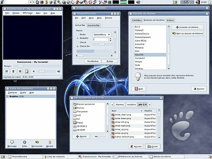Skip to previous track in the media player
The height and width of the screenshot is (159, 212).
coord(6,71)
